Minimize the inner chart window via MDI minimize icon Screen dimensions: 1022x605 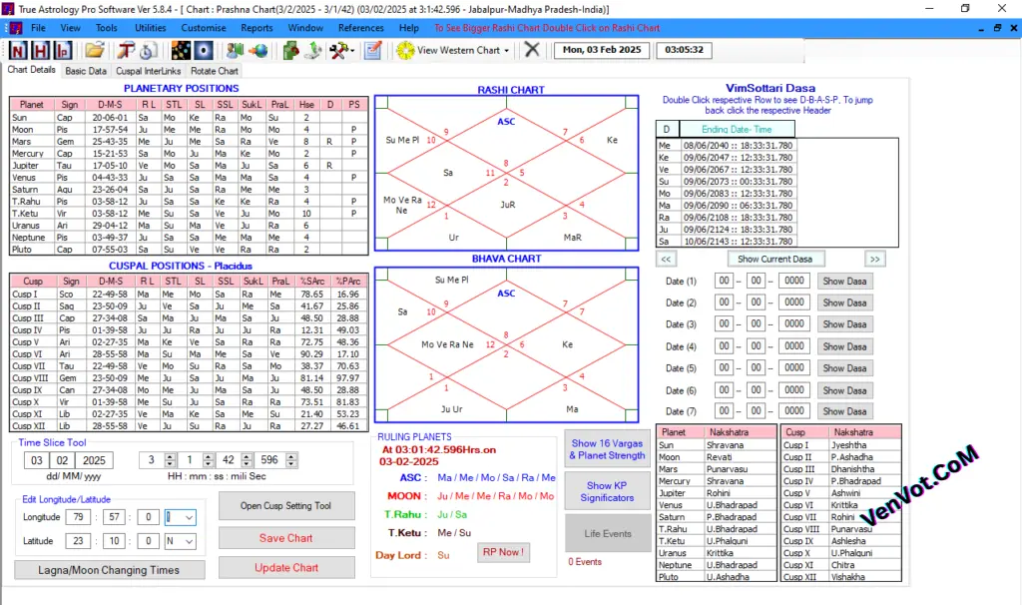pyautogui.click(x=981, y=29)
